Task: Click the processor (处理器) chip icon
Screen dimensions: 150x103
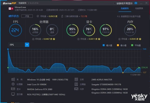Action: (13, 84)
